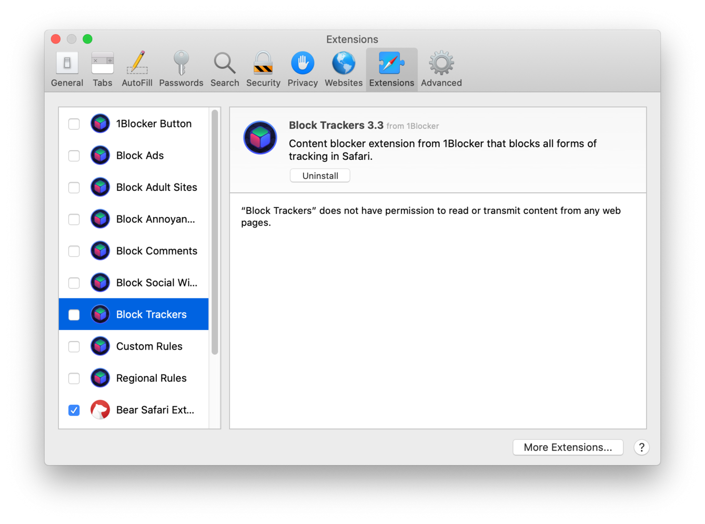Disable the Bear Safari Extension checkbox

(x=74, y=410)
